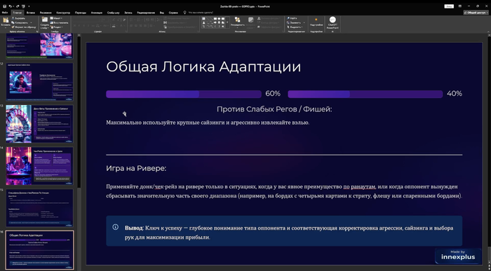Open the Анимация ribbon tab

(x=97, y=13)
